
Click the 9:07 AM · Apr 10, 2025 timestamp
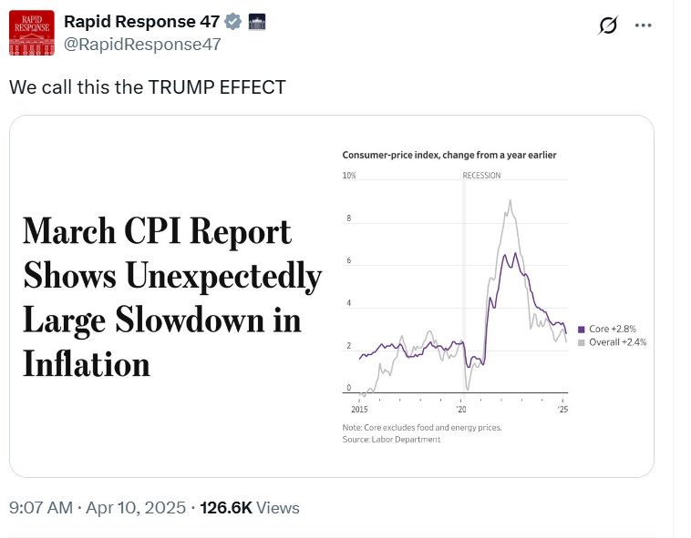pos(98,507)
